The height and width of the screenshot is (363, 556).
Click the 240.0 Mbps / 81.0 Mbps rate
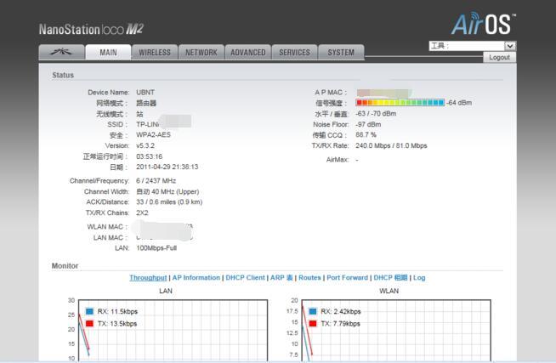[391, 145]
